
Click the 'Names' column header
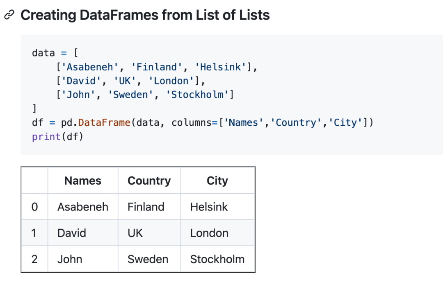coord(83,181)
